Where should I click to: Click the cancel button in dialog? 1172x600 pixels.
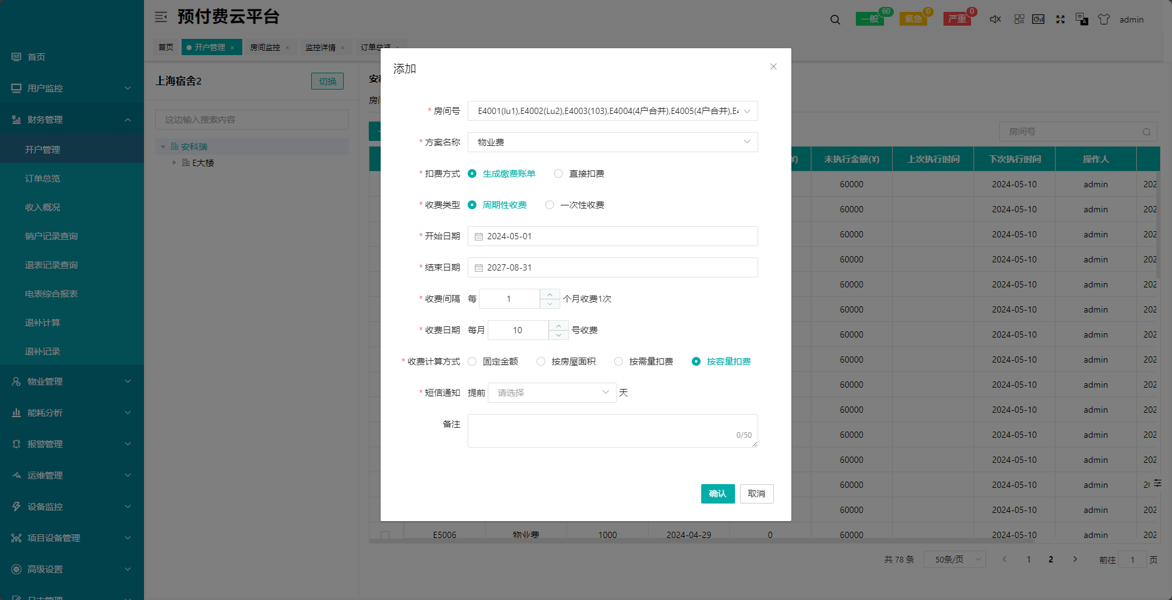pyautogui.click(x=756, y=494)
